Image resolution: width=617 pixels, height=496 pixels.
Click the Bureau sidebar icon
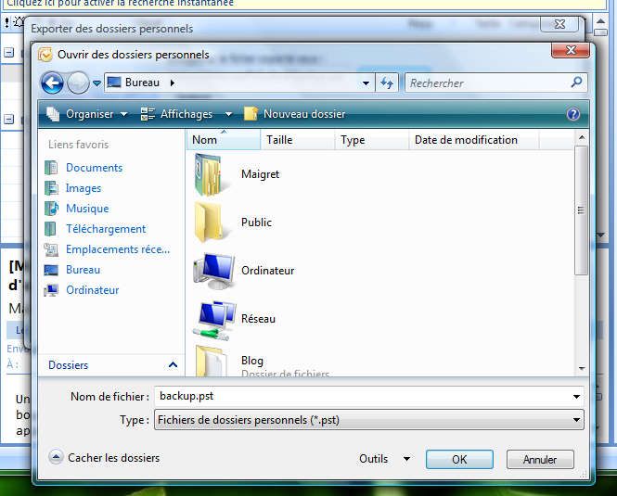tap(51, 270)
